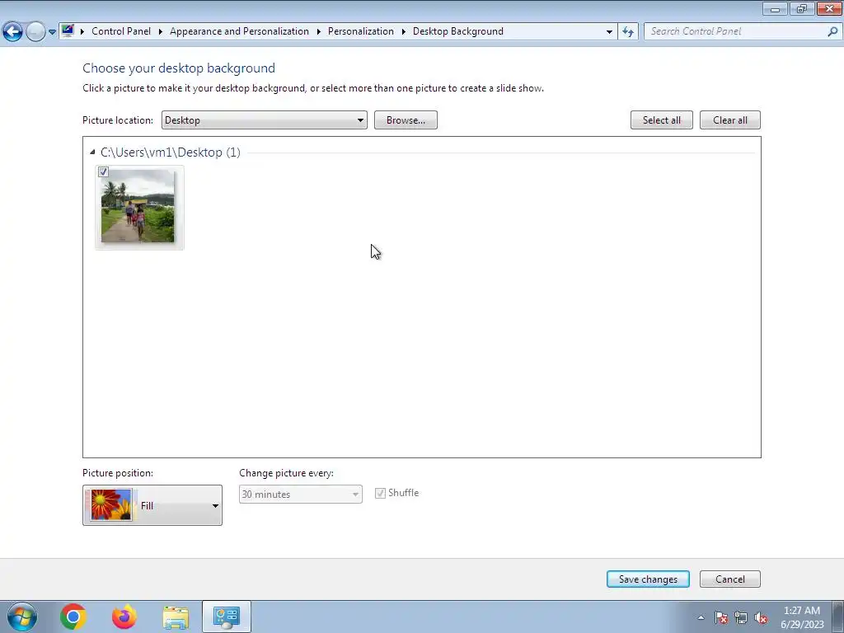Screen dimensions: 844x633
Task: Click the Browse... button
Action: pyautogui.click(x=406, y=120)
